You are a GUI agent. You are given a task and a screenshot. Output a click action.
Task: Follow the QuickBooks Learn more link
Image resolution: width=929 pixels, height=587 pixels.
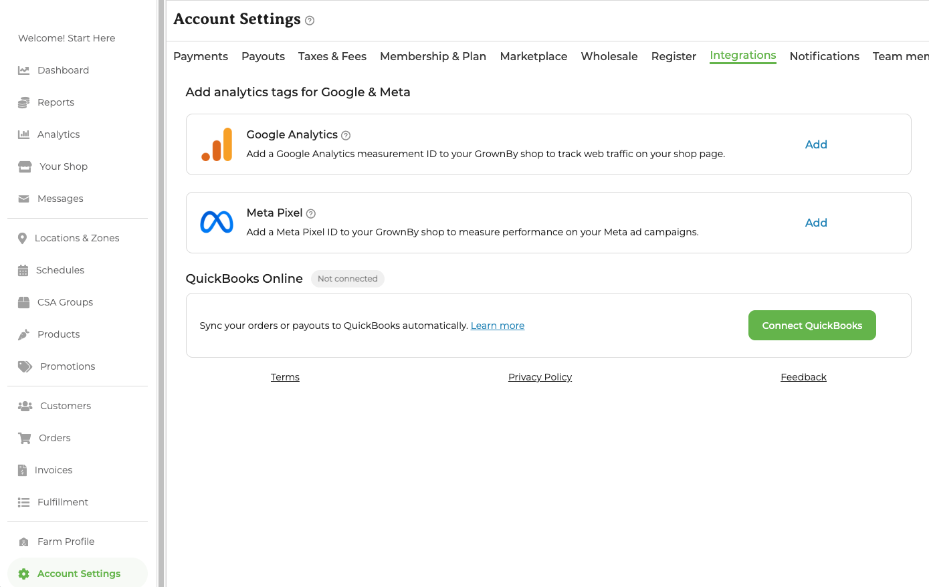498,326
